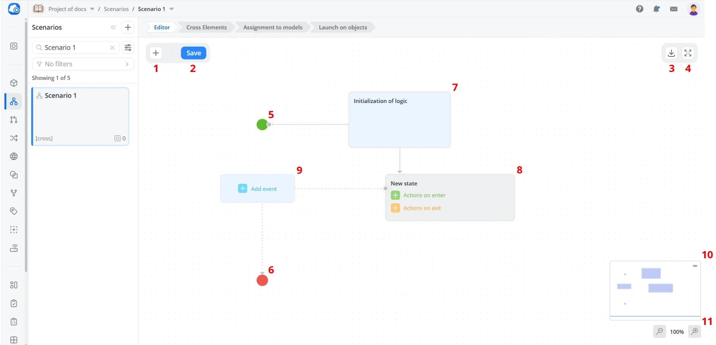Collapse the Scenarios panel

coord(113,27)
